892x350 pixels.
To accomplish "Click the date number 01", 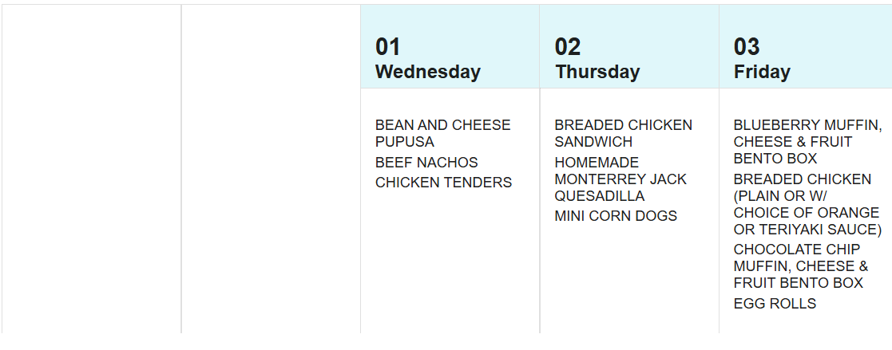I will [388, 47].
